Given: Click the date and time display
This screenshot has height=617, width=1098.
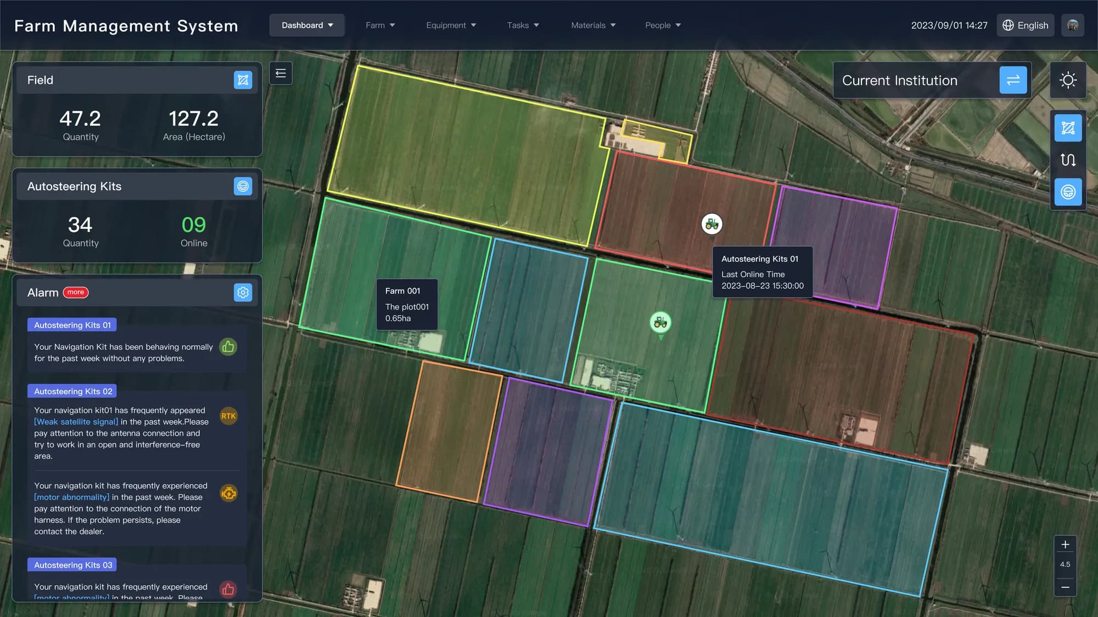Looking at the screenshot, I should [949, 25].
